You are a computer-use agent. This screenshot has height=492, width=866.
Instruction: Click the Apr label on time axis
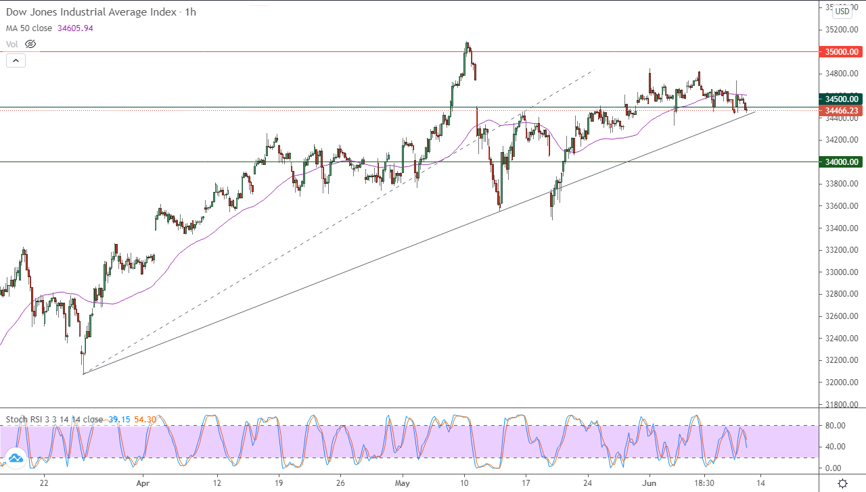pos(142,483)
